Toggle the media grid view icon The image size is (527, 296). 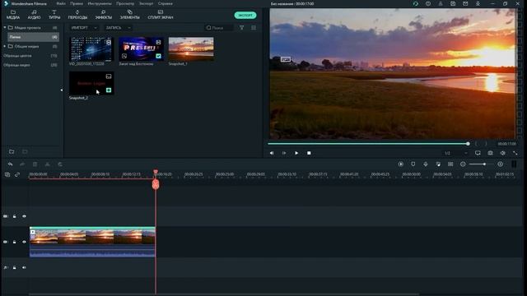click(254, 28)
